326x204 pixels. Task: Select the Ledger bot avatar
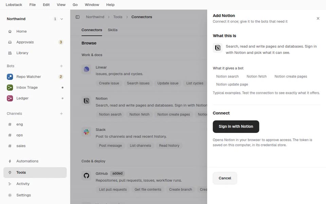pyautogui.click(x=10, y=98)
